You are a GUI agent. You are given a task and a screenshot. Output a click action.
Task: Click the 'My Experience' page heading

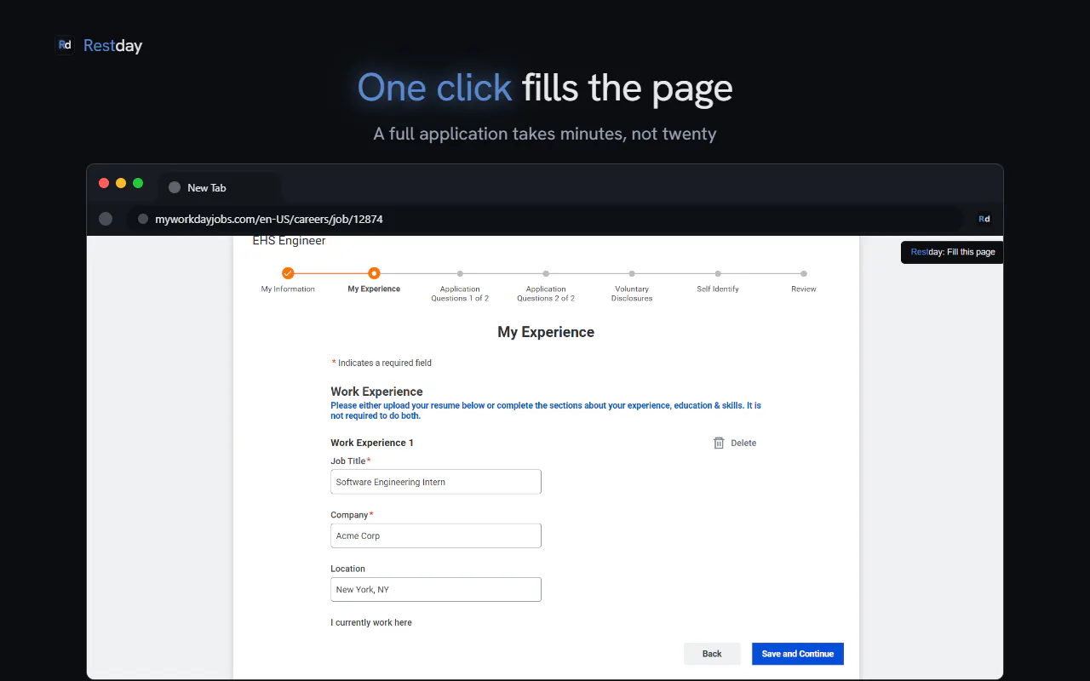click(x=546, y=332)
